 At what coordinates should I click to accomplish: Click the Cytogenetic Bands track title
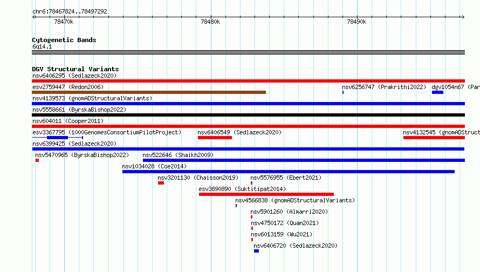click(x=64, y=40)
